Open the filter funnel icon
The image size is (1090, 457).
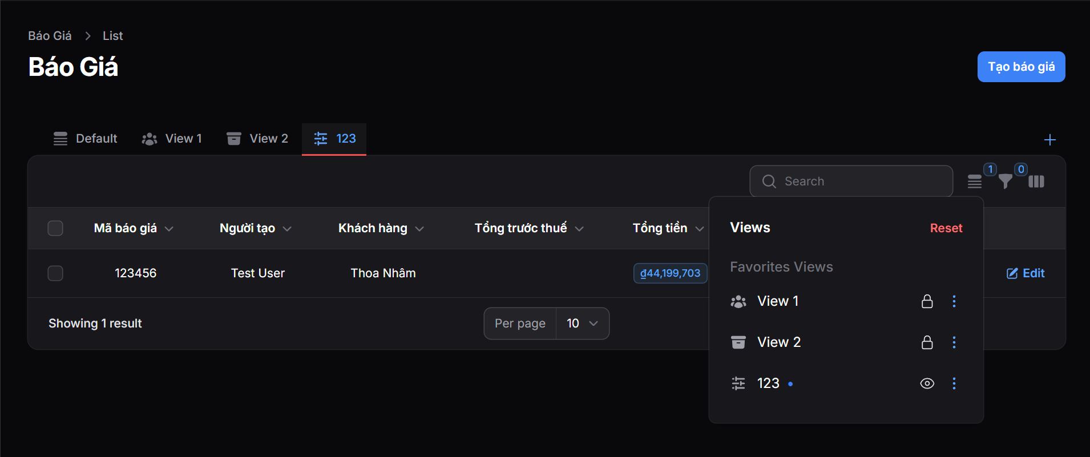point(1006,181)
